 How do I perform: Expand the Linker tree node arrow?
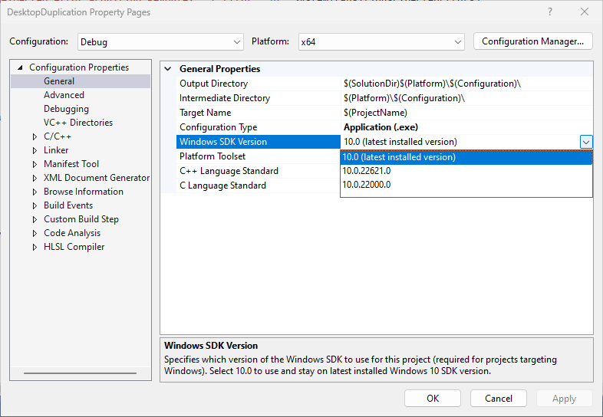[x=35, y=150]
